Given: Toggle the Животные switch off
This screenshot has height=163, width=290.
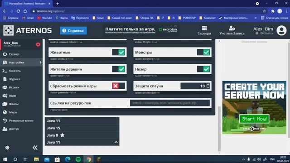Looking at the screenshot, I should pyautogui.click(x=119, y=53).
